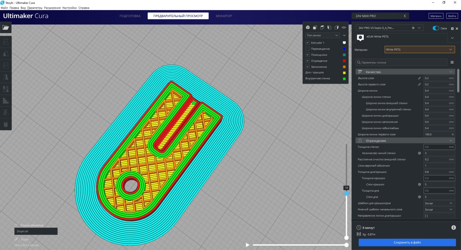Switch to left side view cube icon
Image resolution: width=461 pixels, height=250 pixels.
click(329, 27)
